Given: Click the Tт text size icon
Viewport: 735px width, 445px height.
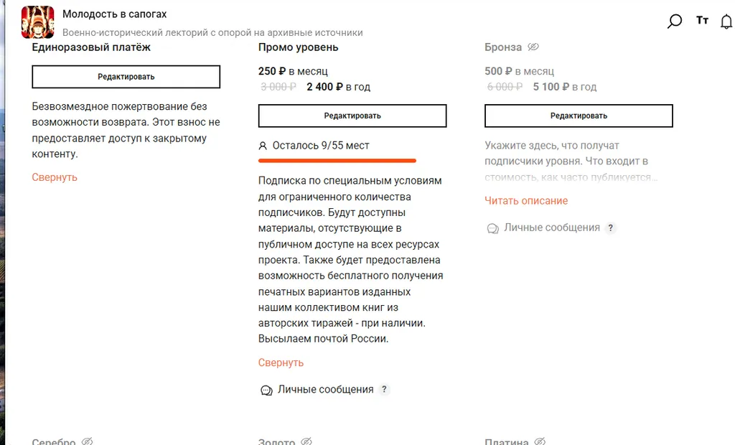Looking at the screenshot, I should pyautogui.click(x=702, y=20).
